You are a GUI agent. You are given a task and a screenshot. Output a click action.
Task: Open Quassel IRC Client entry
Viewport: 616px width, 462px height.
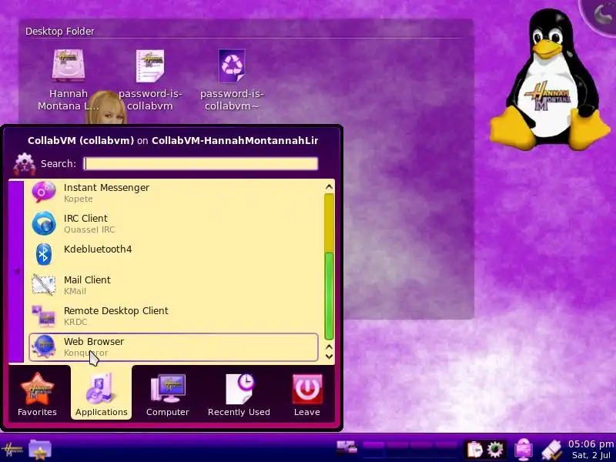[173, 223]
